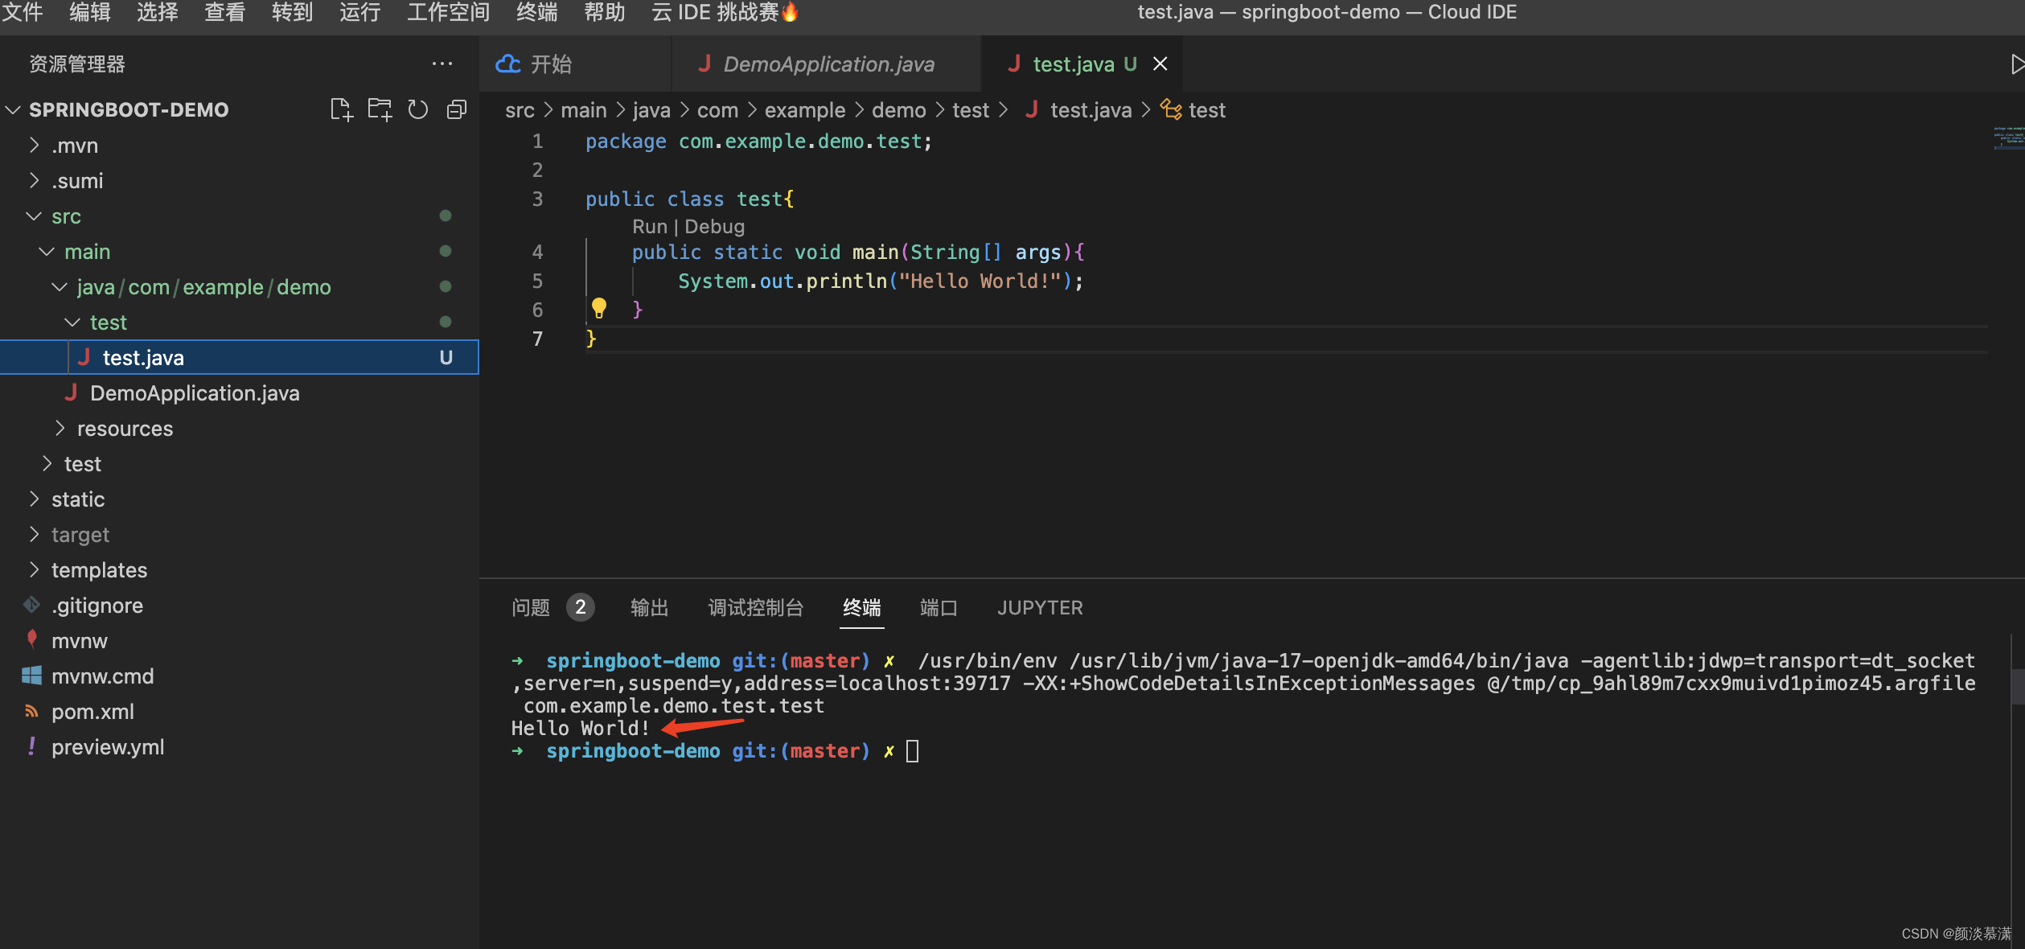Viewport: 2025px width, 949px height.
Task: Click the demo segment in breadcrumb
Action: 899,109
